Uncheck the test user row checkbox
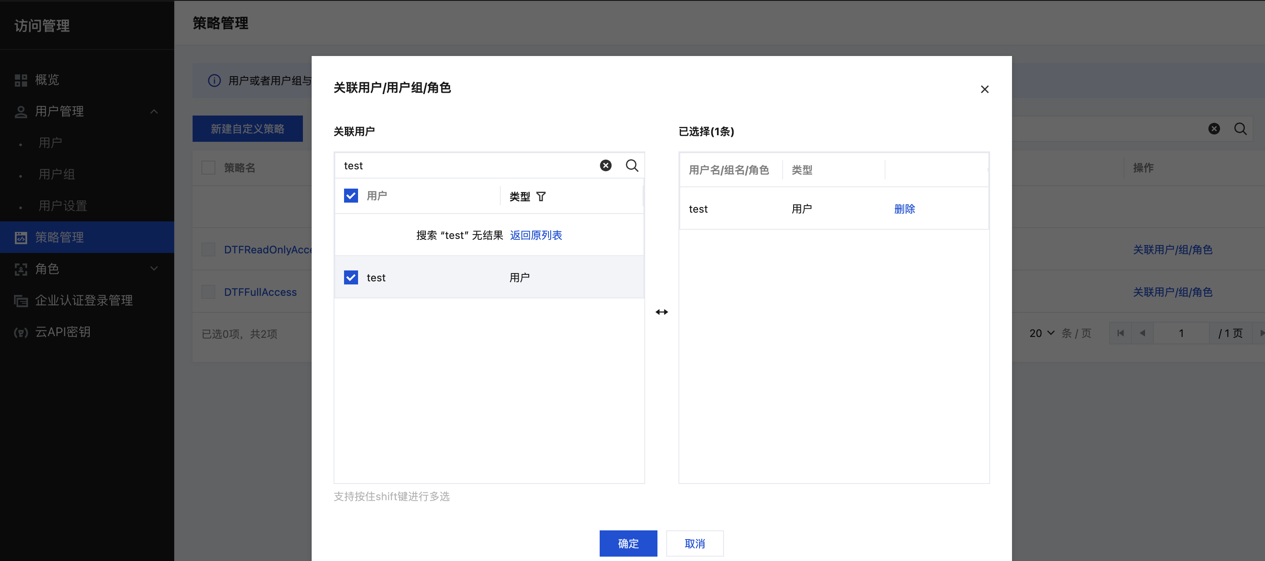Image resolution: width=1265 pixels, height=561 pixels. [x=351, y=277]
